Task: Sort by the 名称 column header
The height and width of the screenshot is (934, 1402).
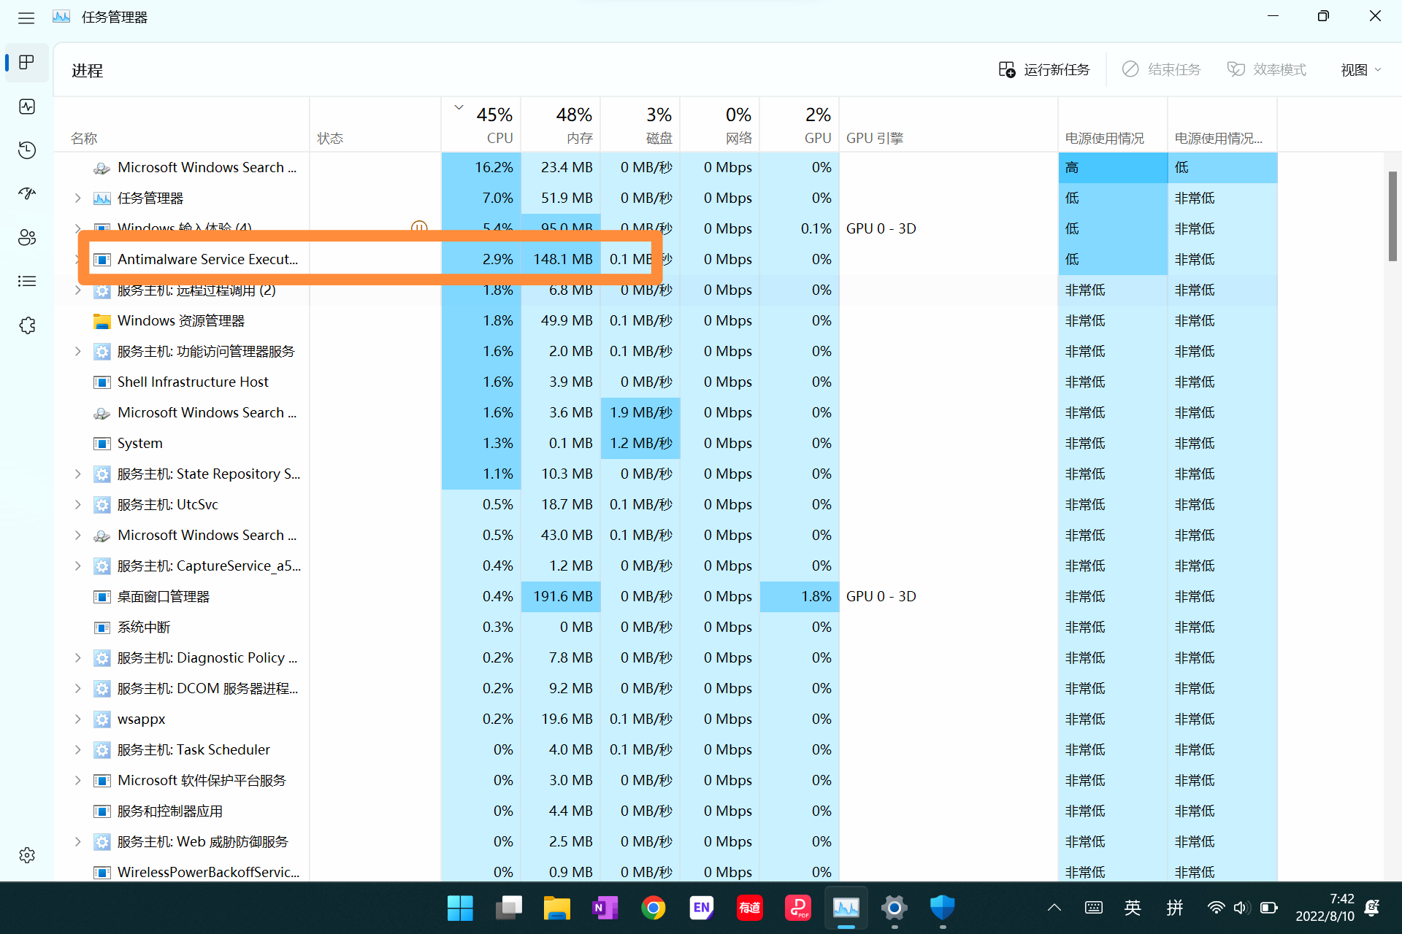Action: coord(182,124)
